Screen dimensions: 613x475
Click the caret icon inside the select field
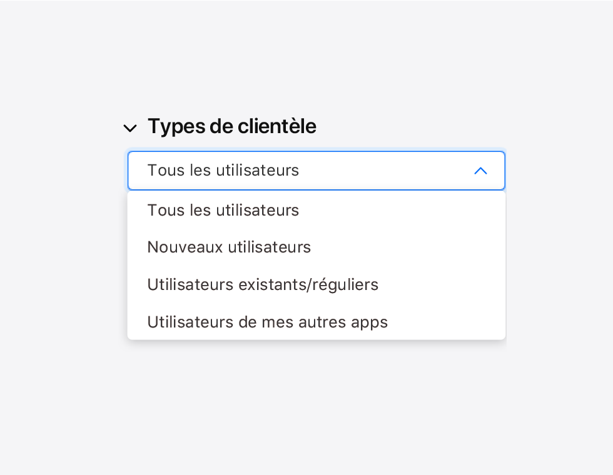480,171
